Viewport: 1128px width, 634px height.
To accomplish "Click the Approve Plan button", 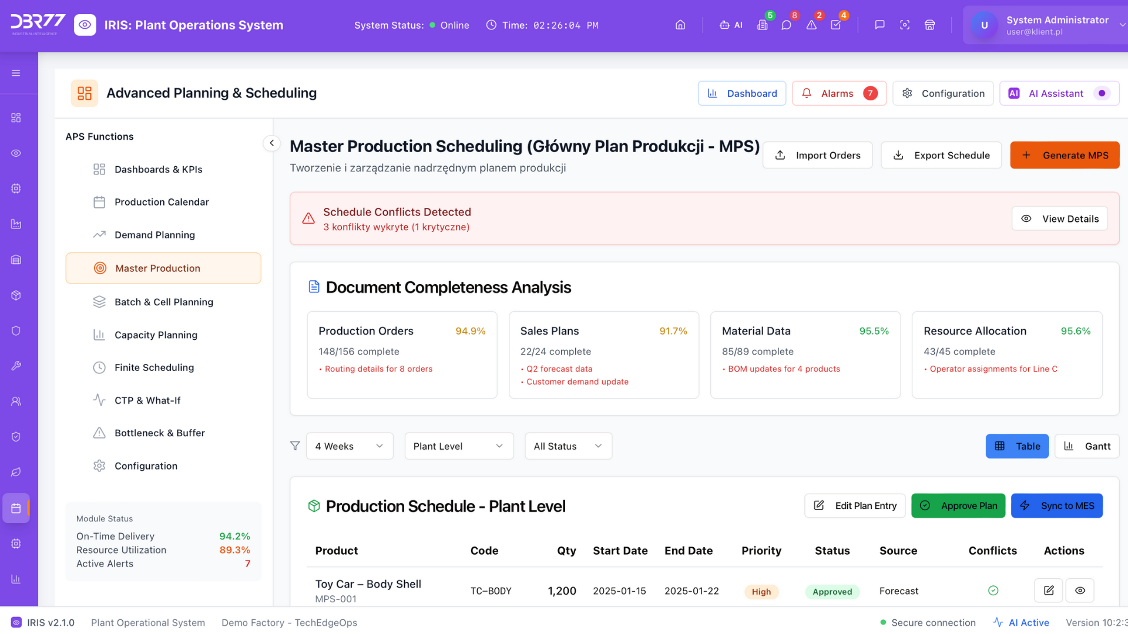I will click(958, 505).
